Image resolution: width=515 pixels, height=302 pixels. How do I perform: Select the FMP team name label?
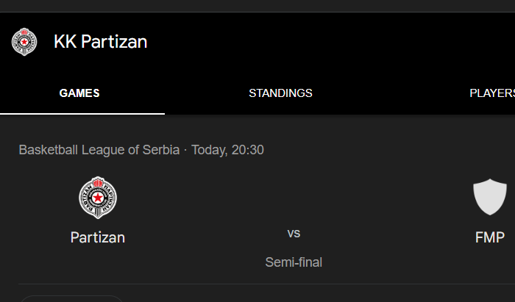[490, 237]
